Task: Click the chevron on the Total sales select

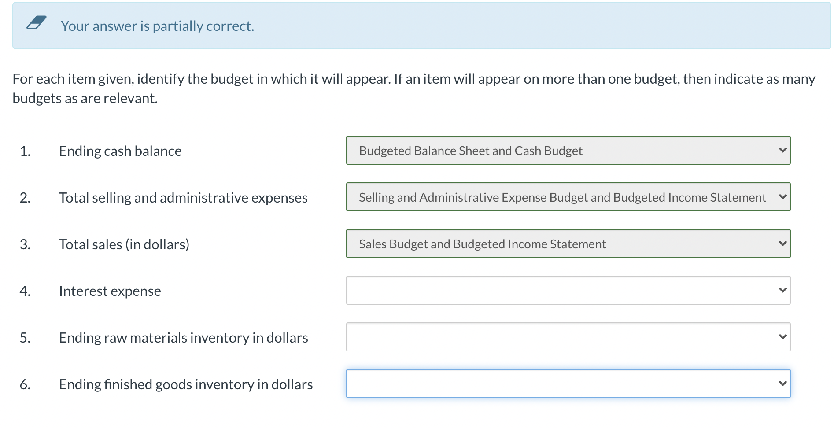Action: [782, 244]
